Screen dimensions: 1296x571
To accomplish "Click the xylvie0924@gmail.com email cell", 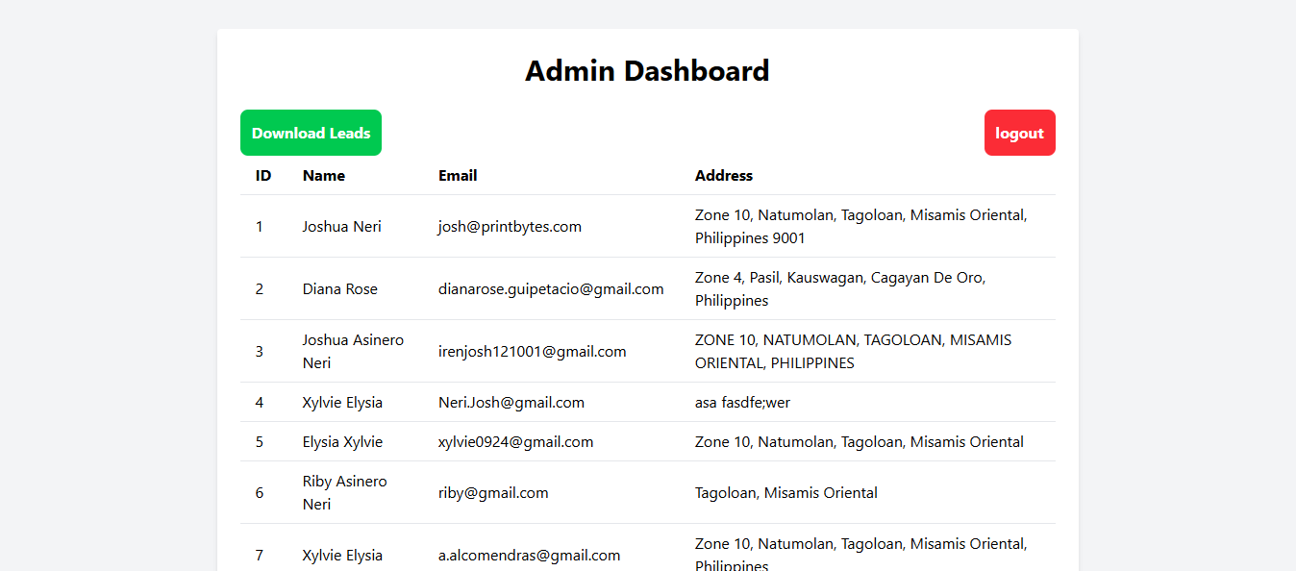I will [x=515, y=442].
